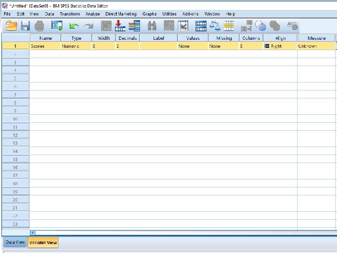Click the Split file icon

(x=201, y=26)
